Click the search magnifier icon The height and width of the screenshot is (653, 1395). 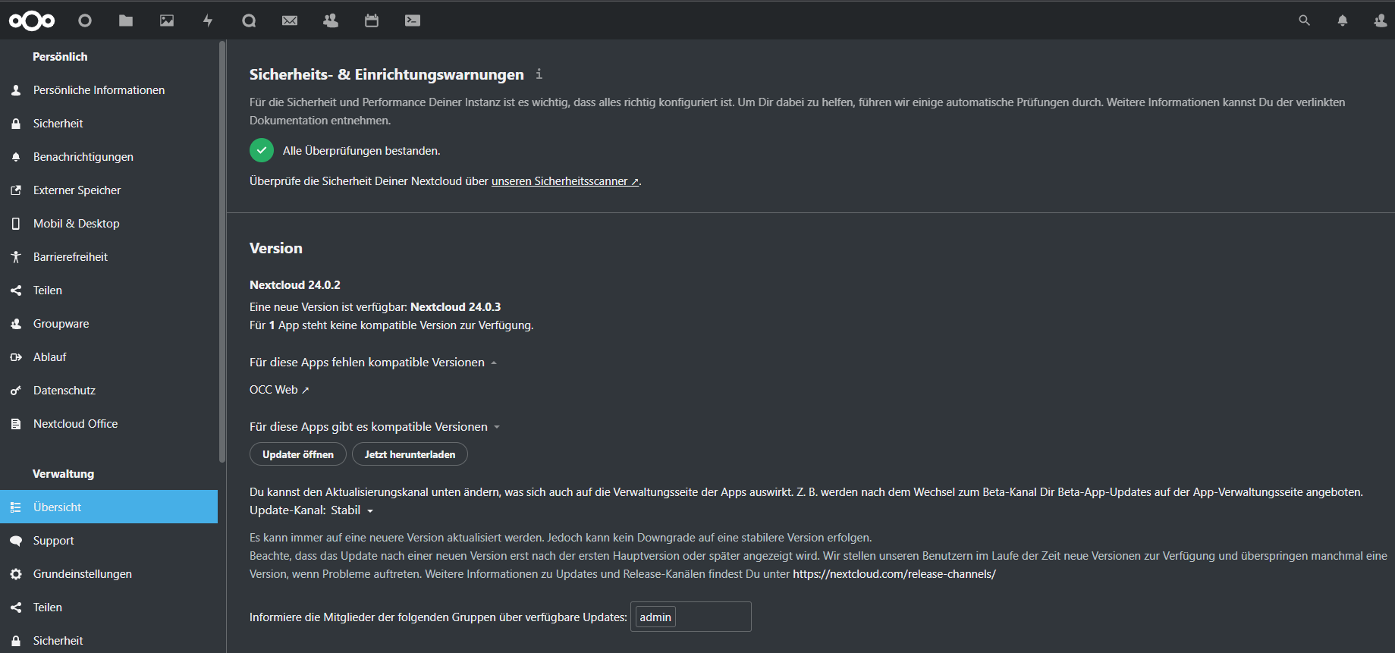click(1304, 20)
